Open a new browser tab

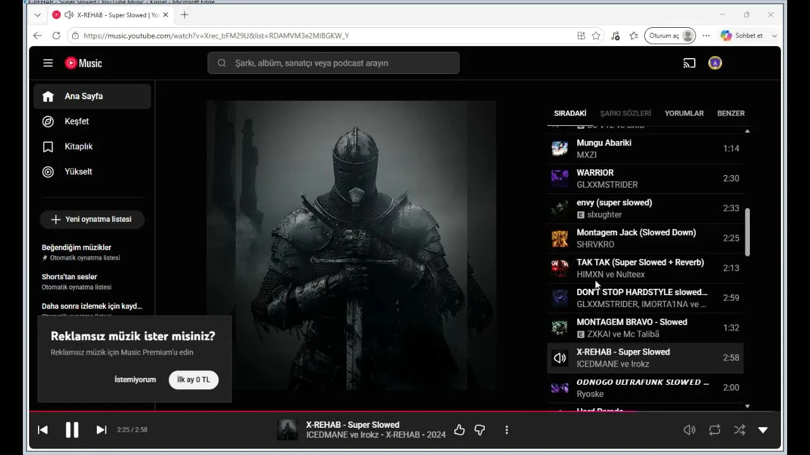184,15
